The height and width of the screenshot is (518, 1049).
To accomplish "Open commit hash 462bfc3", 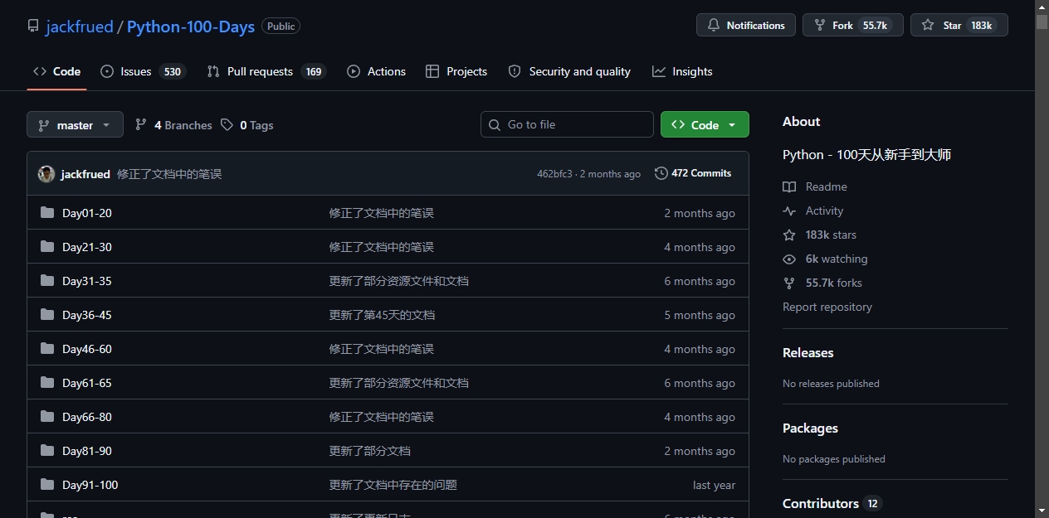I will (x=554, y=174).
